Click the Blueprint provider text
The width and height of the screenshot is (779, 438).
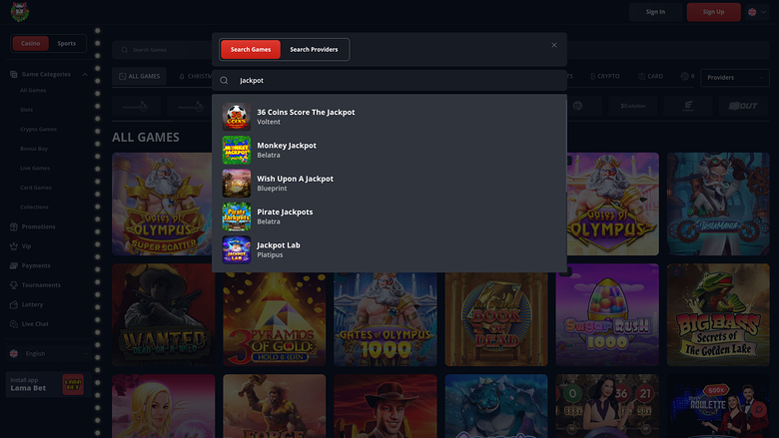point(272,189)
